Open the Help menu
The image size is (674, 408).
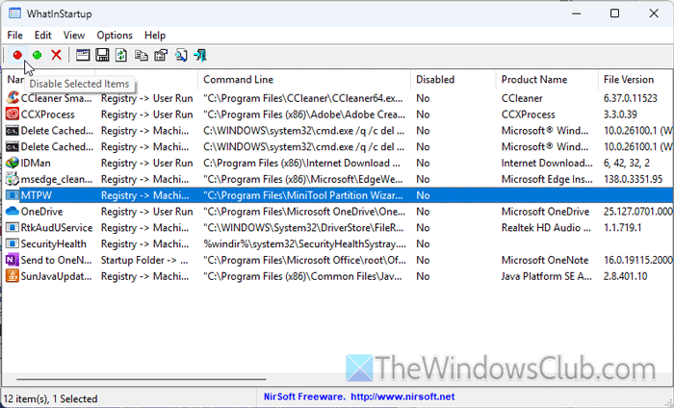[155, 36]
